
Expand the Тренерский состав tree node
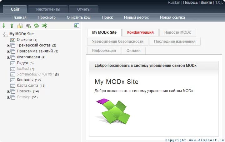point(8,46)
